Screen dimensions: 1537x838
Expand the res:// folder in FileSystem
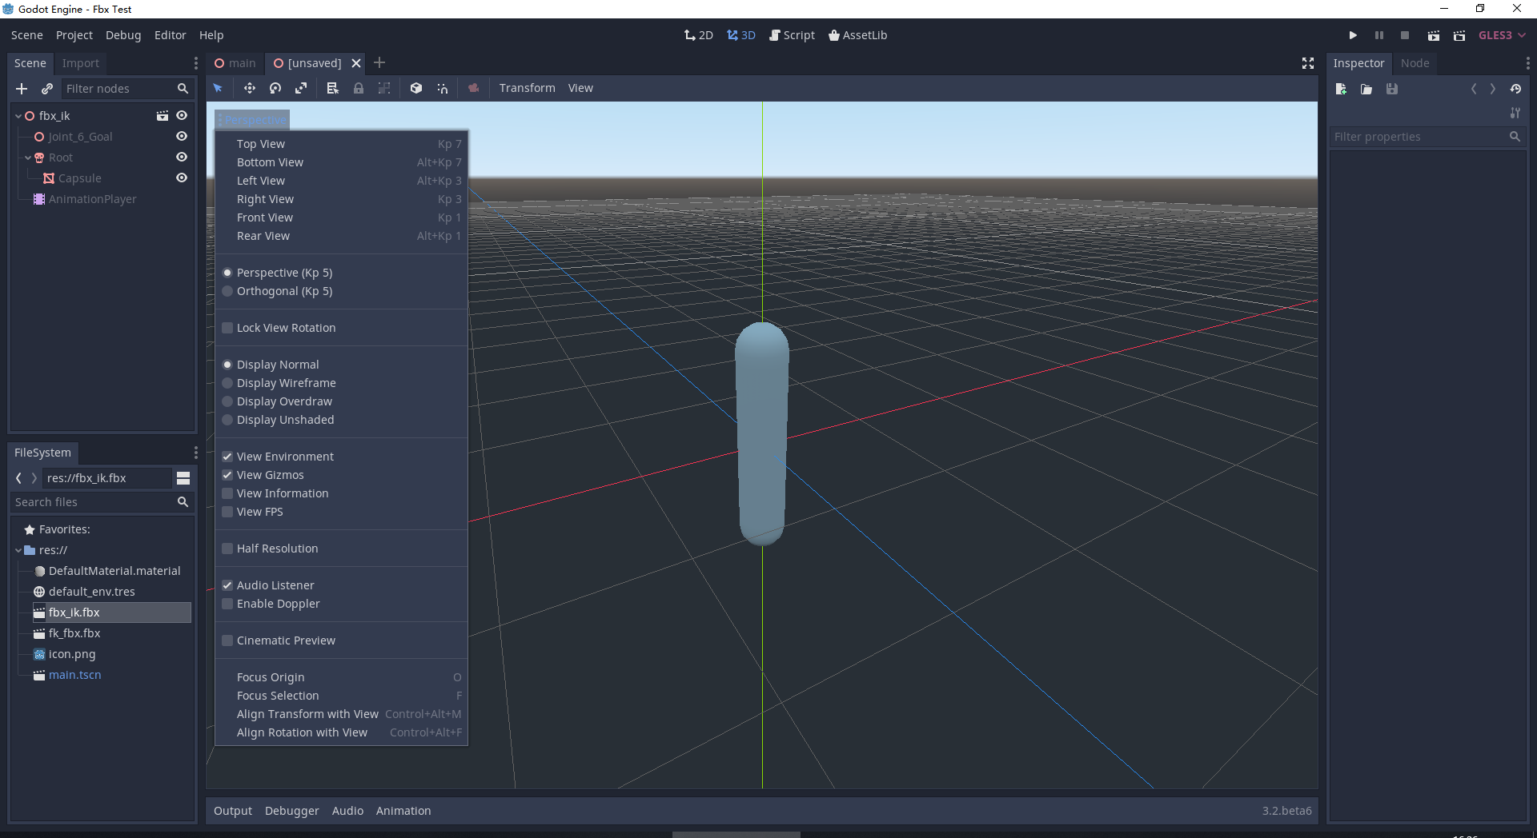point(18,550)
